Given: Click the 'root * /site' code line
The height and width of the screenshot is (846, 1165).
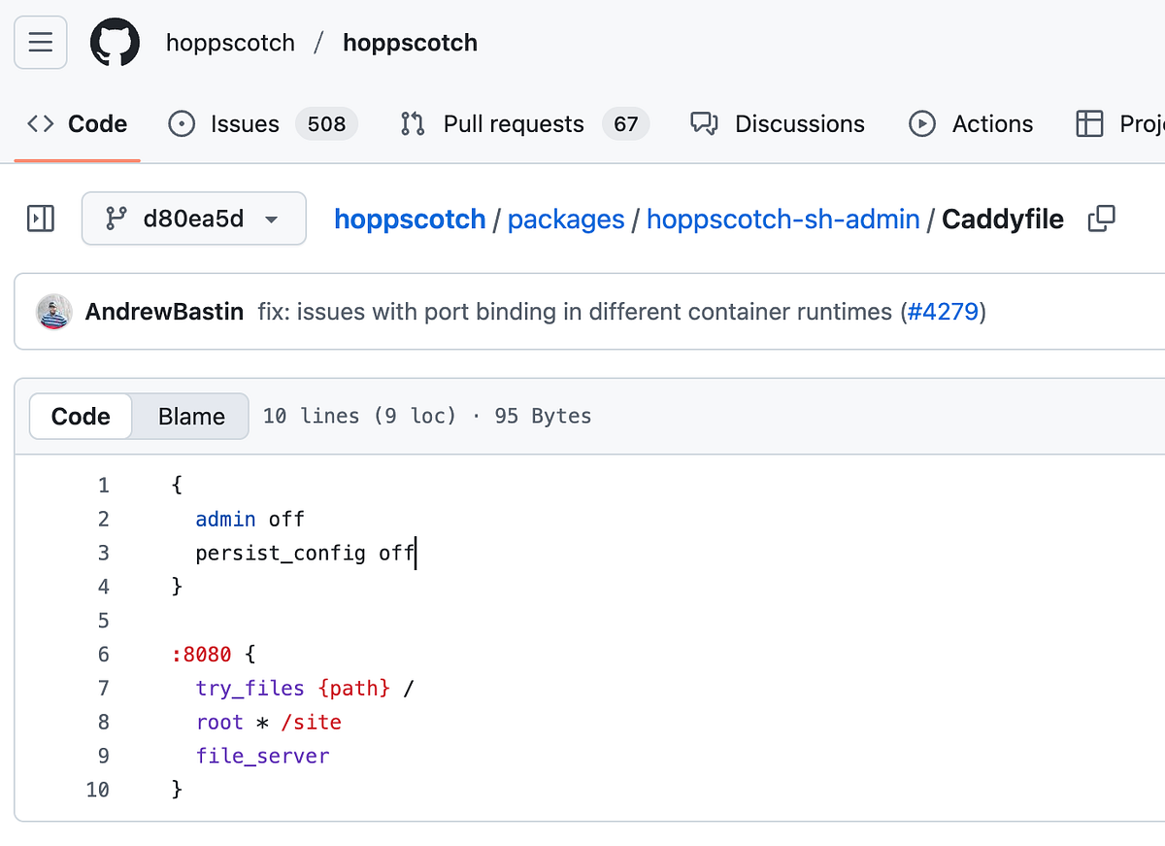Looking at the screenshot, I should pyautogui.click(x=268, y=722).
